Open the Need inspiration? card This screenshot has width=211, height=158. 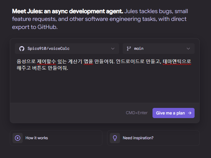pyautogui.click(x=153, y=138)
